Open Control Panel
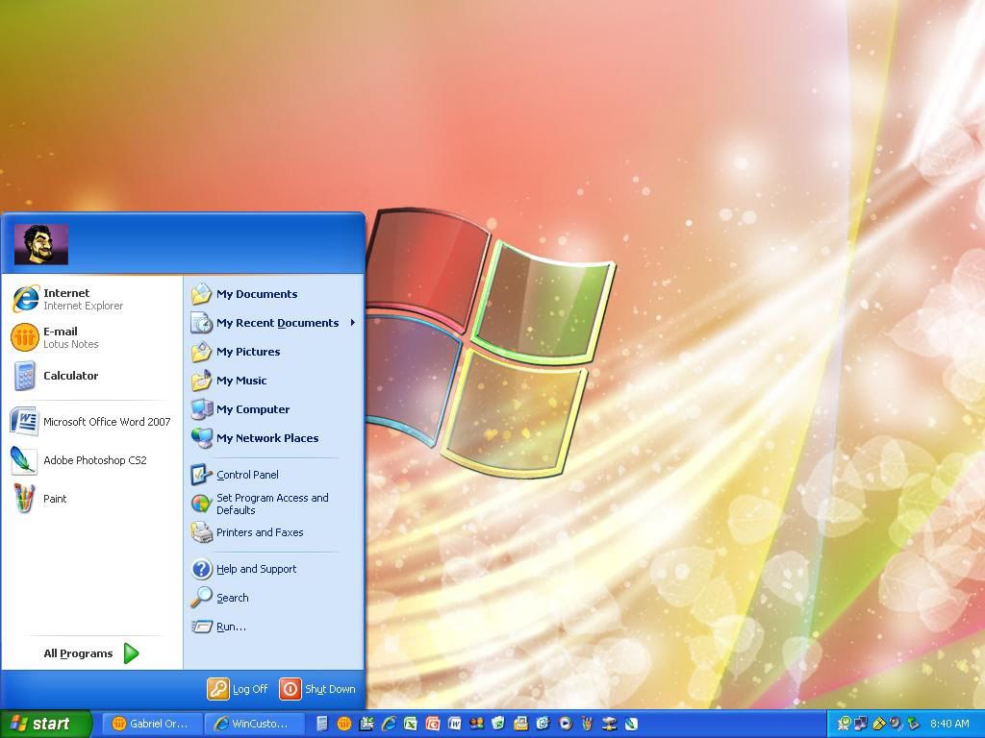The image size is (985, 738). [x=274, y=475]
